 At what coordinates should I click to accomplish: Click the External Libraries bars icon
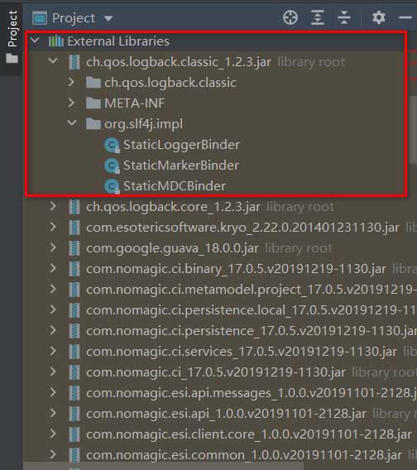pos(56,41)
